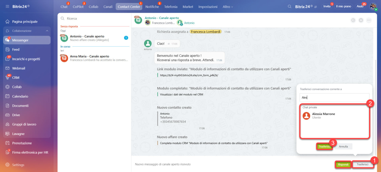381x172 pixels.
Task: Open Lavagne in sidebar
Action: pos(27,134)
